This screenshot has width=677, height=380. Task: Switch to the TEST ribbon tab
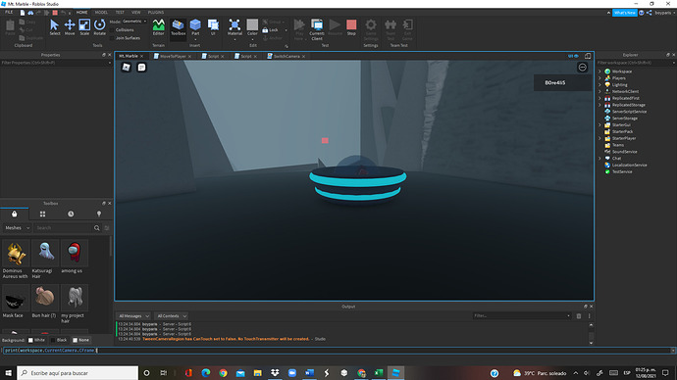[x=120, y=13]
